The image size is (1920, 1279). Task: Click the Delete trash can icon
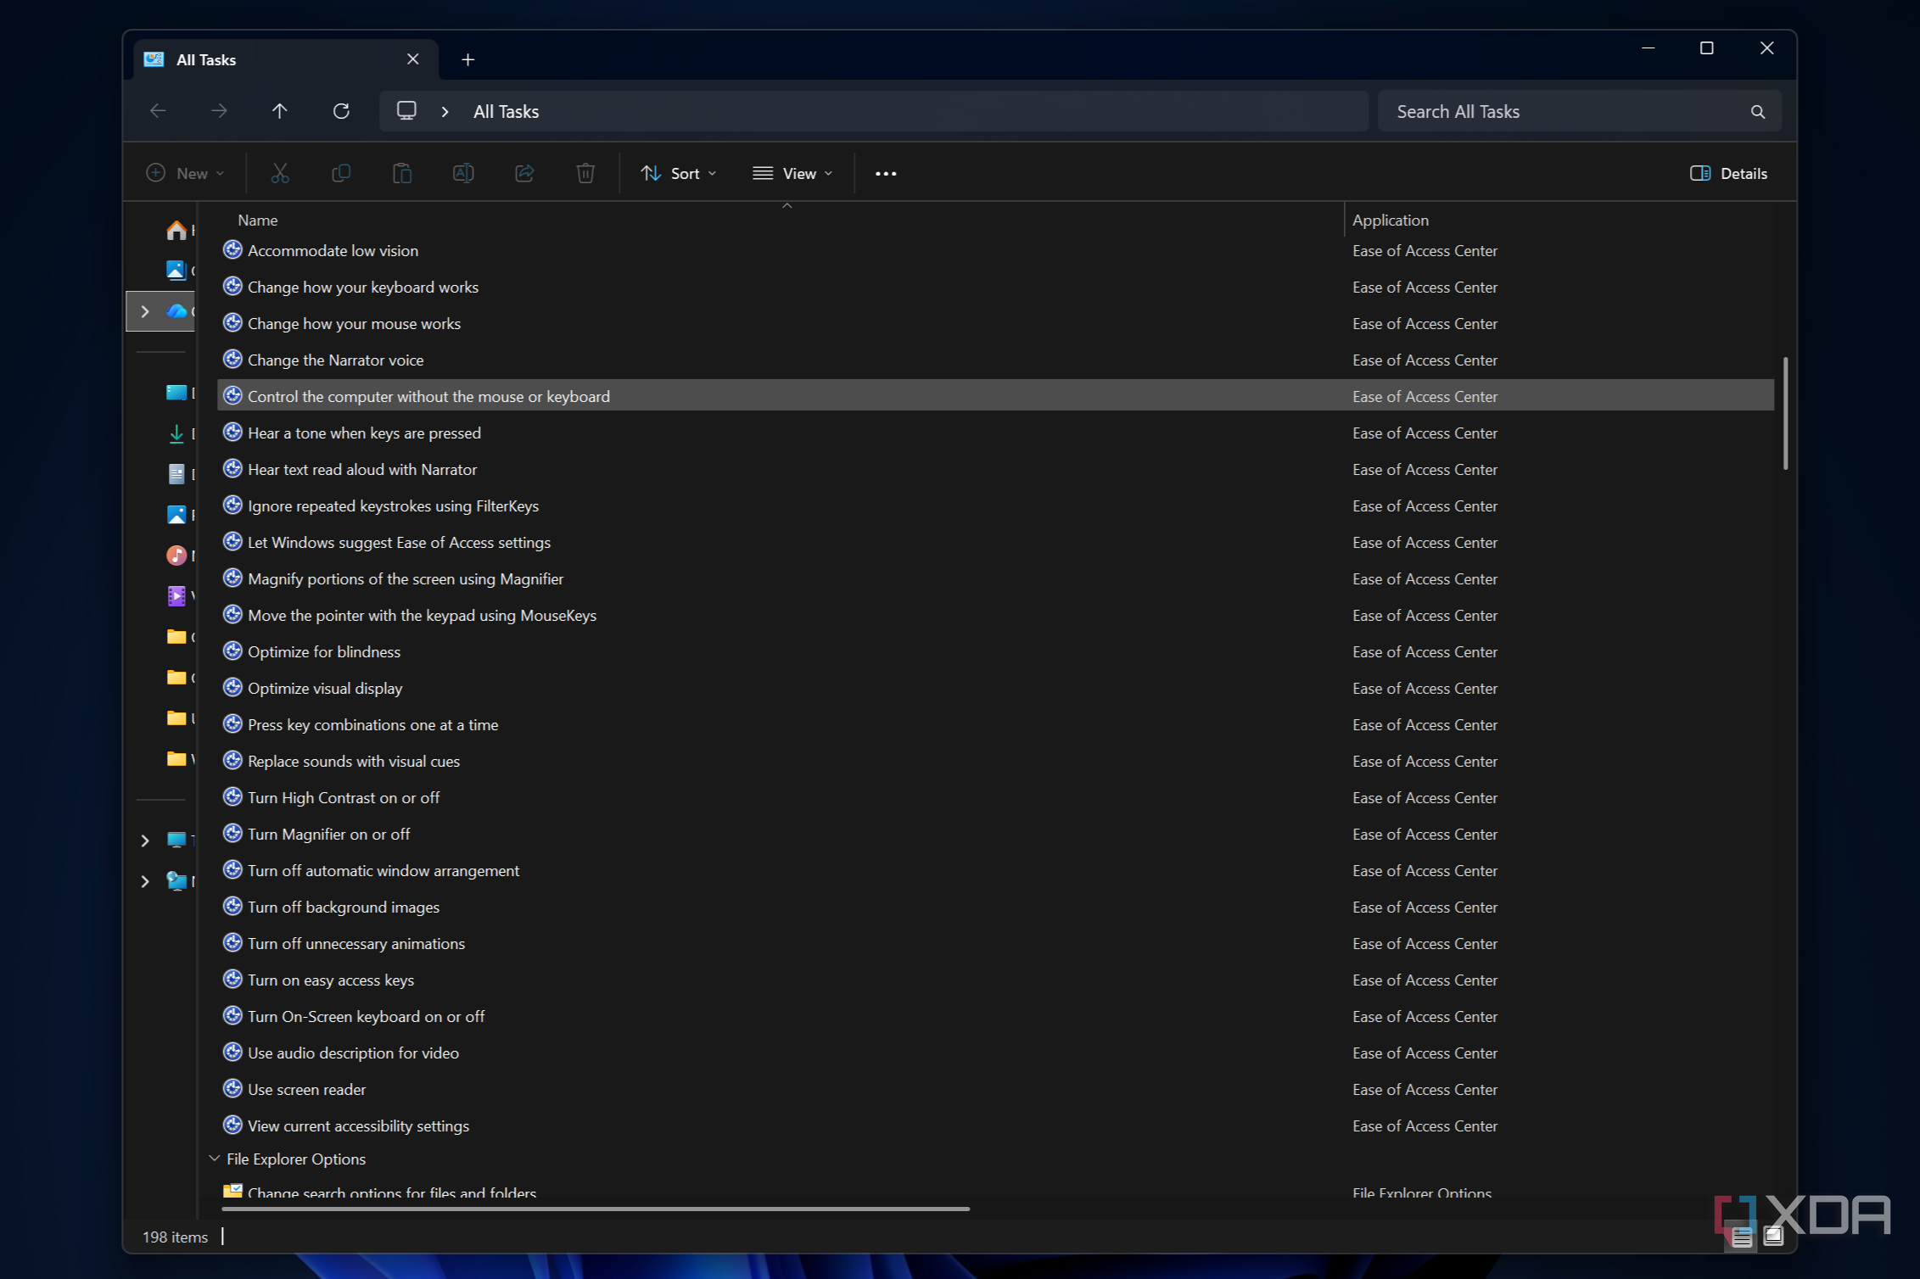pos(585,173)
